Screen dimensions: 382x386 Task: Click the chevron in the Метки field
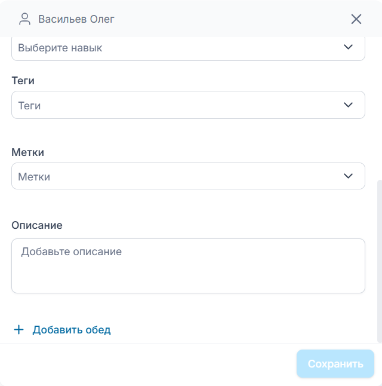[x=349, y=176]
